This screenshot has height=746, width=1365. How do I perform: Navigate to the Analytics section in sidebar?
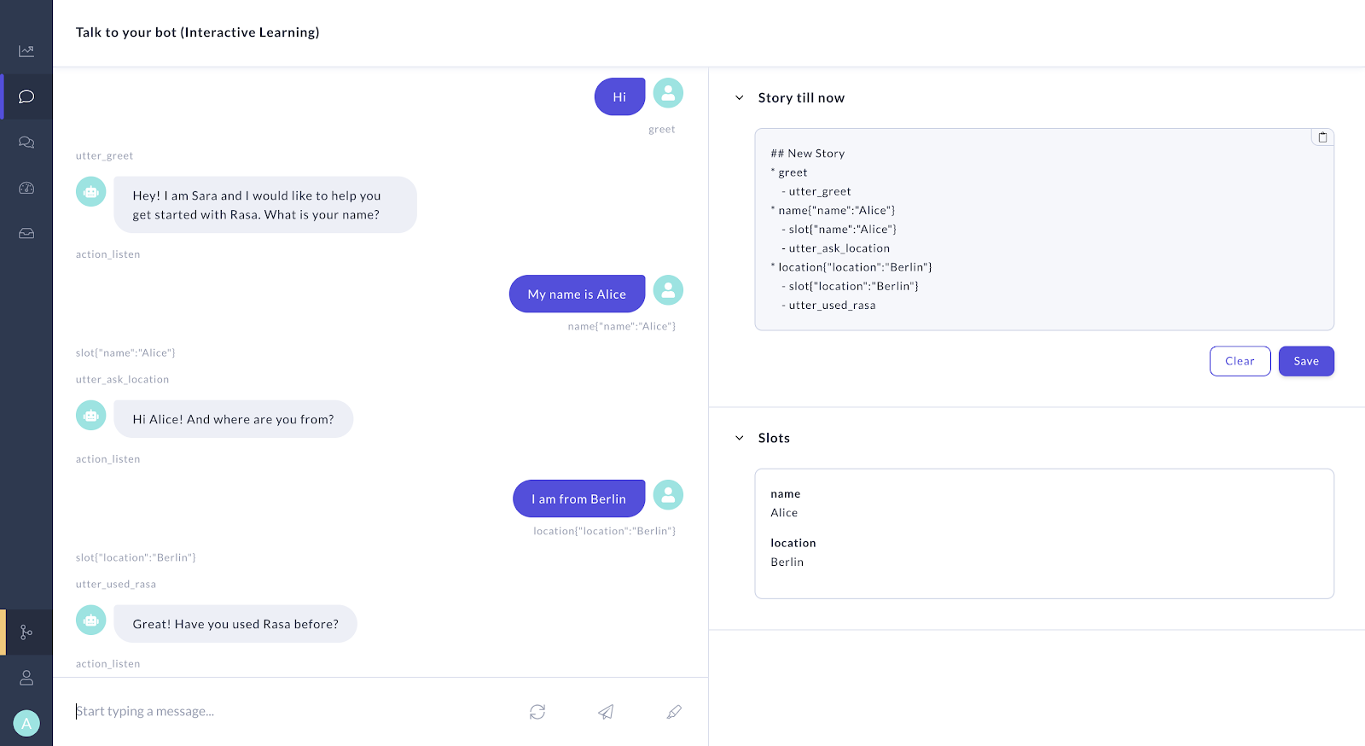(26, 50)
